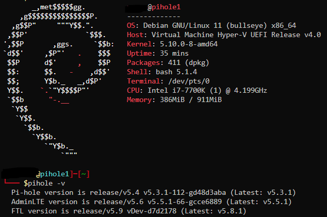Click the OS line showing Debian GNU/Linux 11
The image size is (327, 217).
coord(211,25)
